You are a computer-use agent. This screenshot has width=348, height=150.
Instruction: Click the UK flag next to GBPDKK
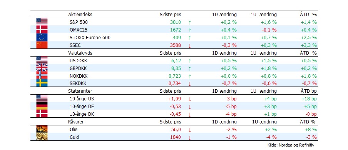[x=42, y=68]
